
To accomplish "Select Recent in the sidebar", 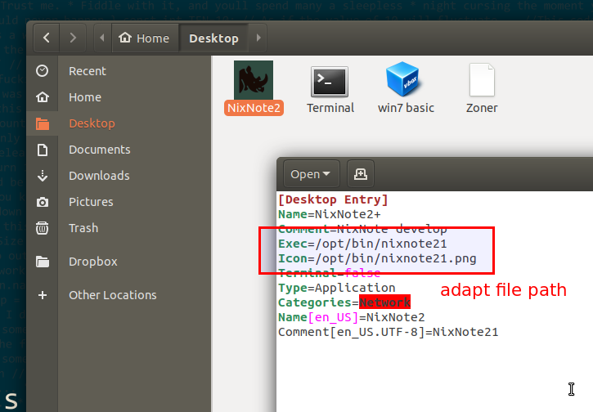I will (87, 71).
